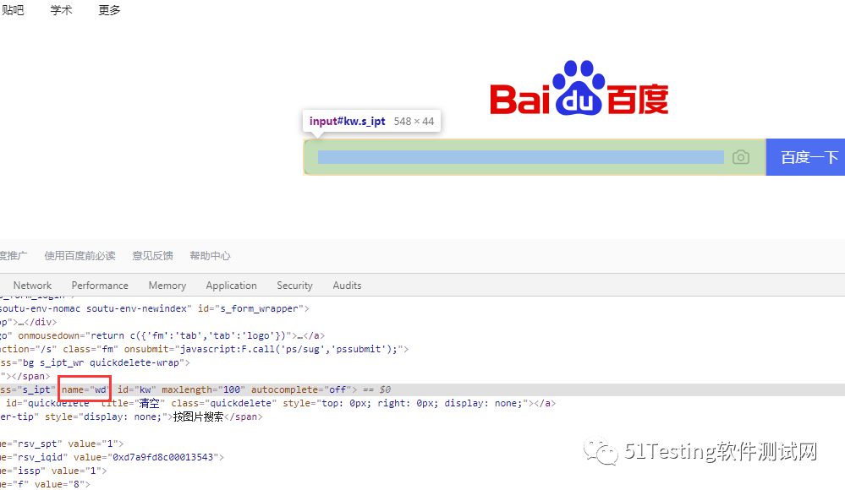845x490 pixels.
Task: Click the 百度一下 search button
Action: point(805,157)
